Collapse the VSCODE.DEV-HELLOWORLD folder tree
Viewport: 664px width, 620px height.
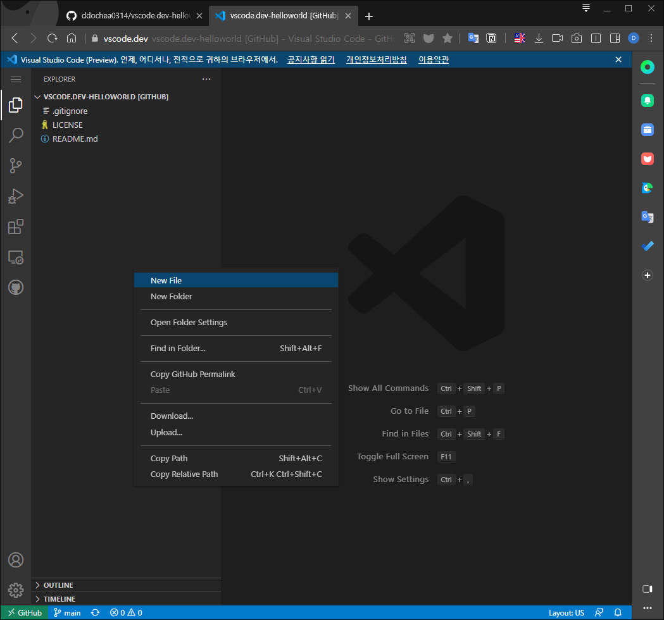coord(37,97)
